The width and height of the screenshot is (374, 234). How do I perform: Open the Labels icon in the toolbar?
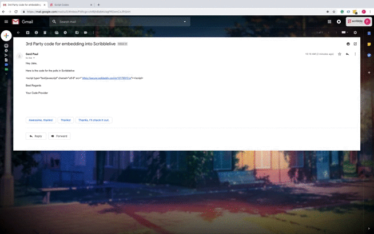coord(85,33)
